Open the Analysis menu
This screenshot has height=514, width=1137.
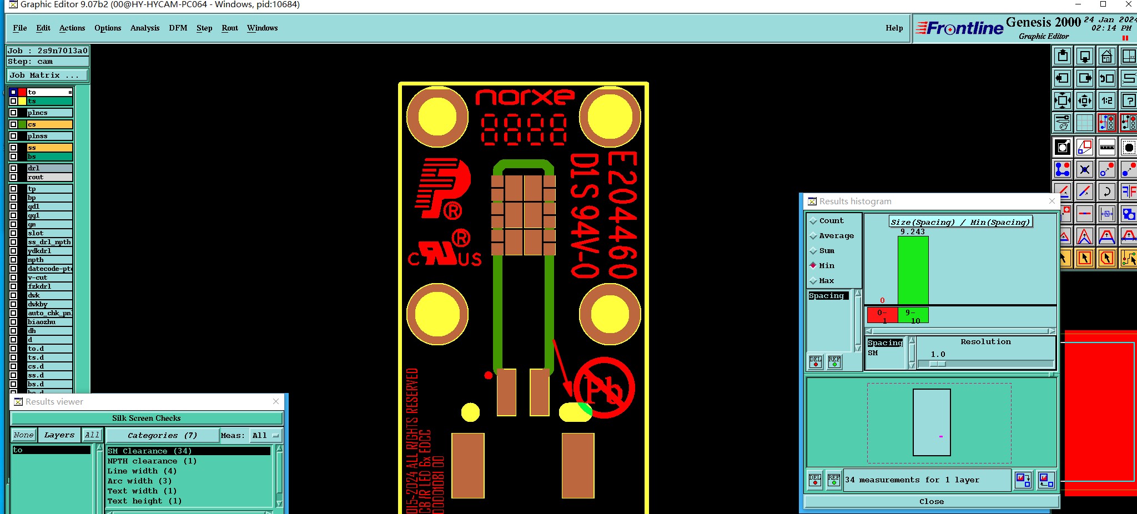(145, 28)
